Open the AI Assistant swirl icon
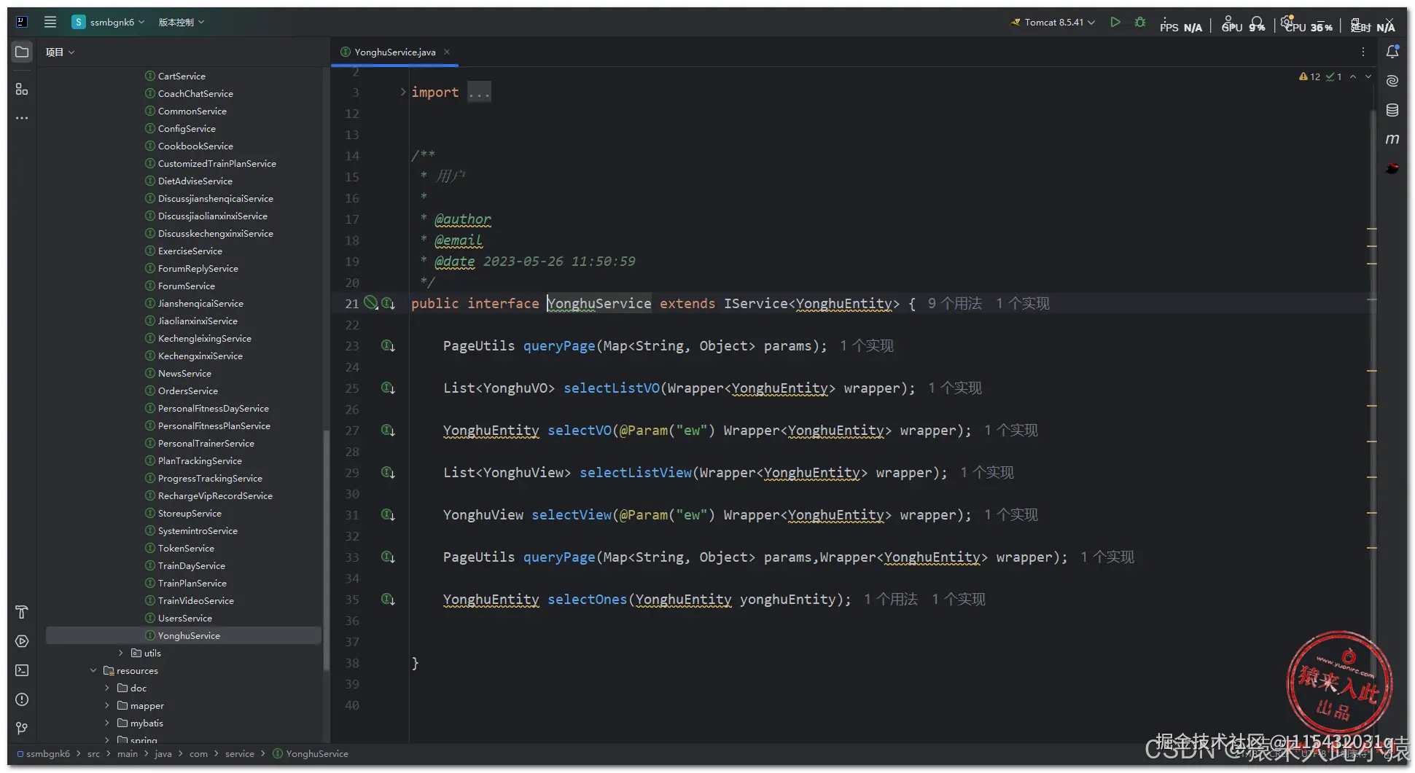1415x773 pixels. pyautogui.click(x=1392, y=81)
